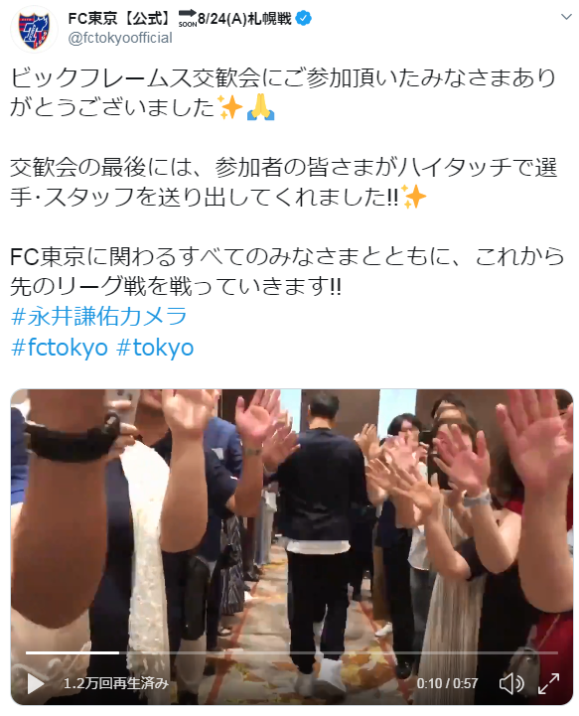The image size is (579, 716).
Task: Open the FC東京【公式】 account name
Action: pos(120,18)
